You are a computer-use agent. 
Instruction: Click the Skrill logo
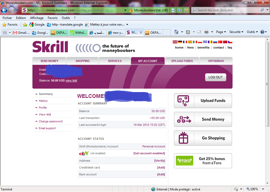[50, 46]
